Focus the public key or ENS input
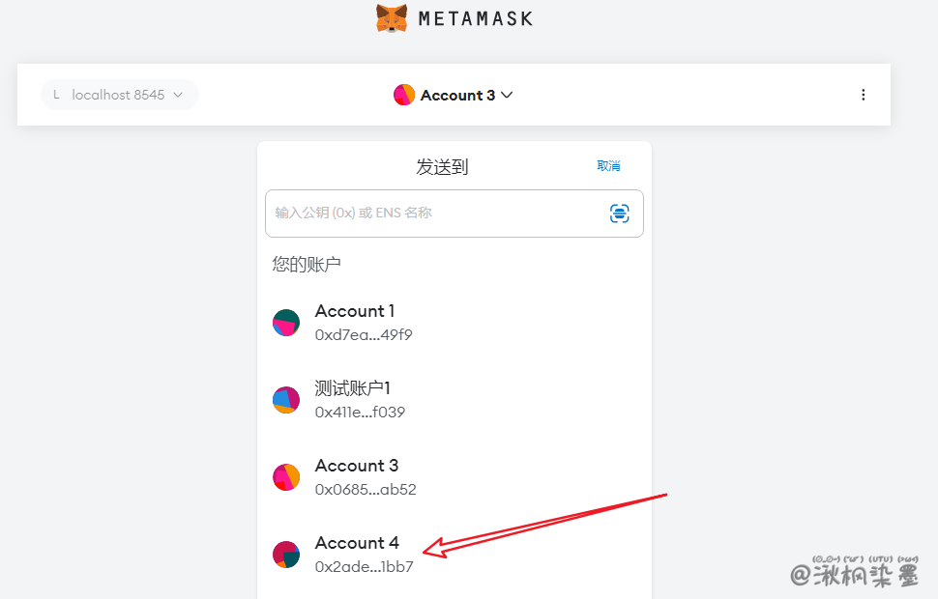 [435, 214]
